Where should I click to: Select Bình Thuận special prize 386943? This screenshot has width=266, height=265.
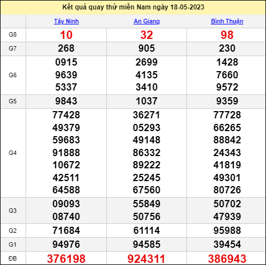pos(227,259)
